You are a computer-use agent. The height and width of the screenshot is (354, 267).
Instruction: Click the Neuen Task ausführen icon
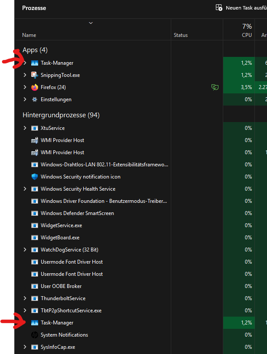click(x=219, y=7)
